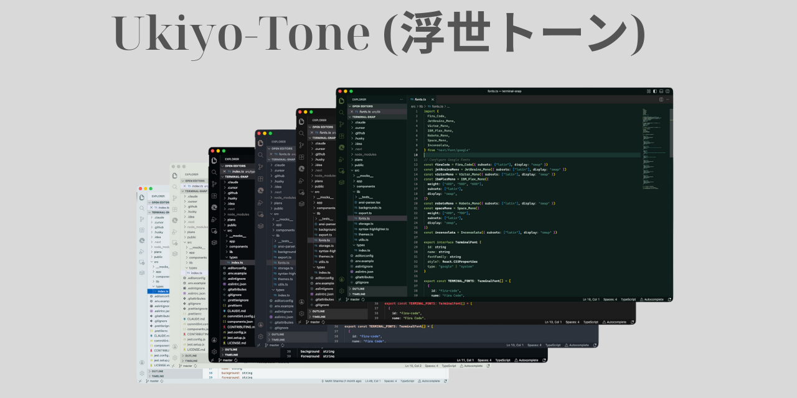797x398 pixels.
Task: Click TypeScript language mode in front window status bar
Action: 628,299
